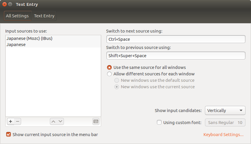
Task: Minimize the Text Entry window
Action: (10, 4)
